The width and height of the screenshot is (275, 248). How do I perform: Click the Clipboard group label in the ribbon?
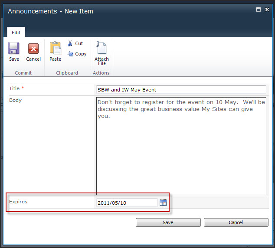pyautogui.click(x=67, y=73)
